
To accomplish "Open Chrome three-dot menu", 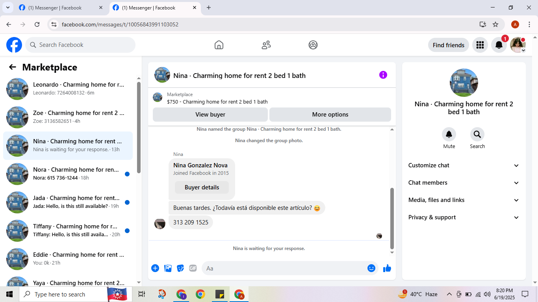I will (x=529, y=24).
